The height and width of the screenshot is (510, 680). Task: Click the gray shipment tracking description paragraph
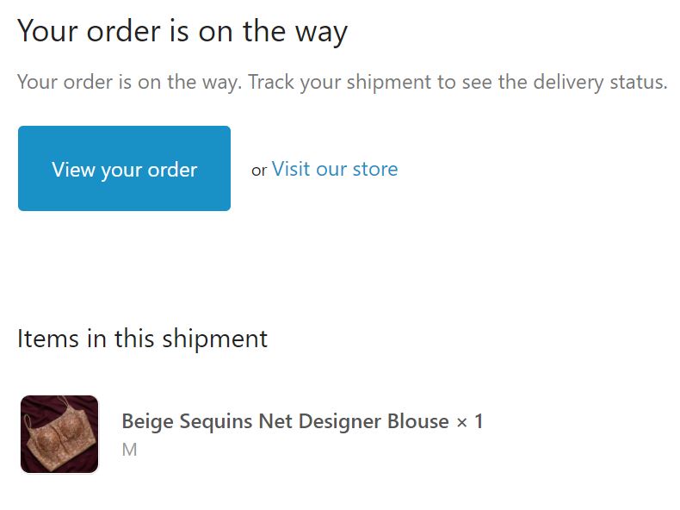pos(342,83)
